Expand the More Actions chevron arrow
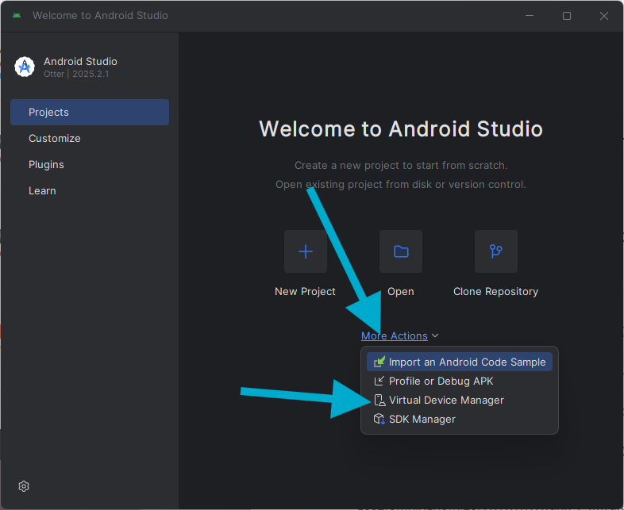 [436, 336]
